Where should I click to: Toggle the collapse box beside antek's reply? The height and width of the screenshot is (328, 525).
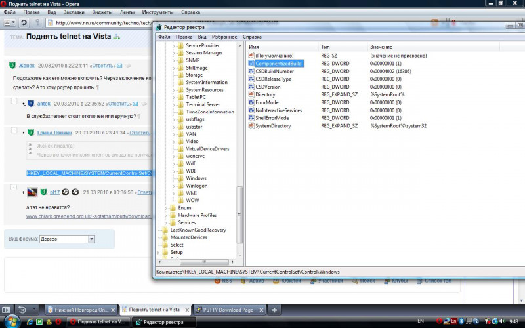14,101
